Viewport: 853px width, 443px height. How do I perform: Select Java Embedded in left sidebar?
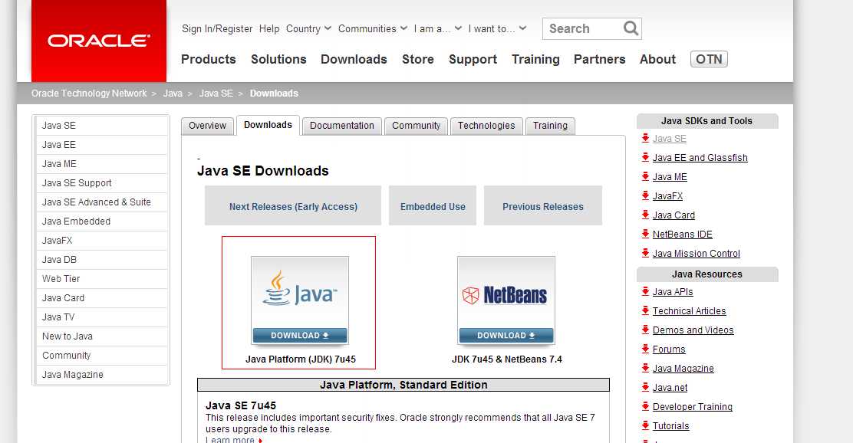(x=101, y=221)
